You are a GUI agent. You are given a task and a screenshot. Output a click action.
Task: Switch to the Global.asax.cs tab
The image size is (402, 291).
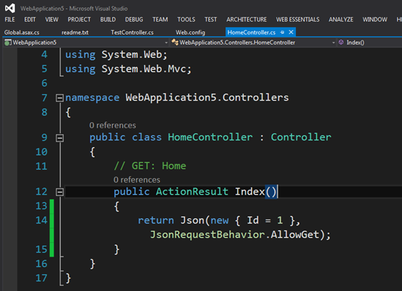pyautogui.click(x=22, y=32)
